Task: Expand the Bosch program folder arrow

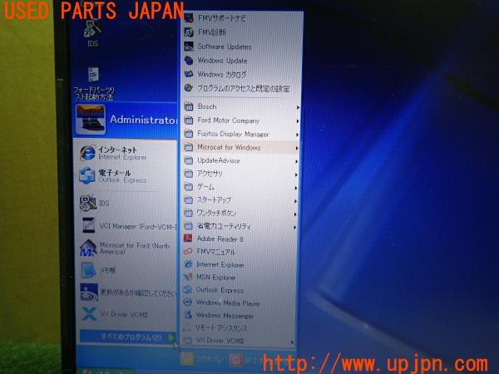Action: pyautogui.click(x=298, y=107)
